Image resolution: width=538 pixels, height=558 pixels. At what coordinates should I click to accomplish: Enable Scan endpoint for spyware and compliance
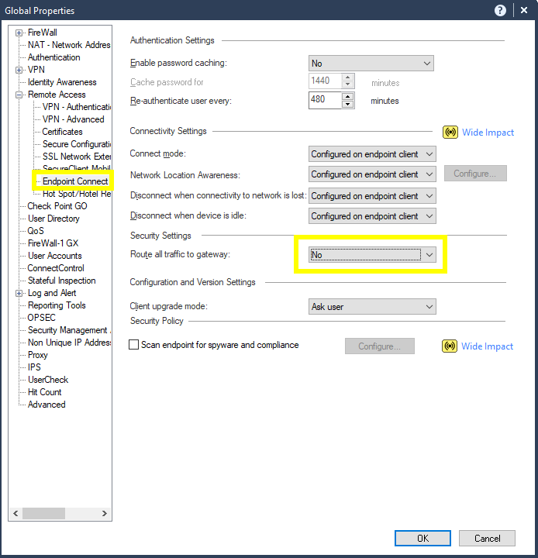click(x=133, y=345)
